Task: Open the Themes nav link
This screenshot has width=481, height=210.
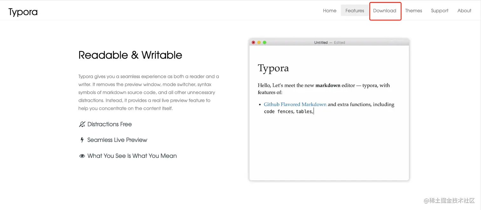Action: pos(414,10)
